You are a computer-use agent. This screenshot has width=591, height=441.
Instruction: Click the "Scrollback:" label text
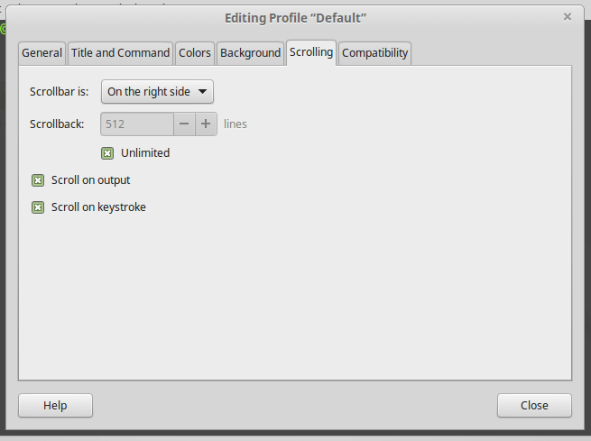[57, 124]
